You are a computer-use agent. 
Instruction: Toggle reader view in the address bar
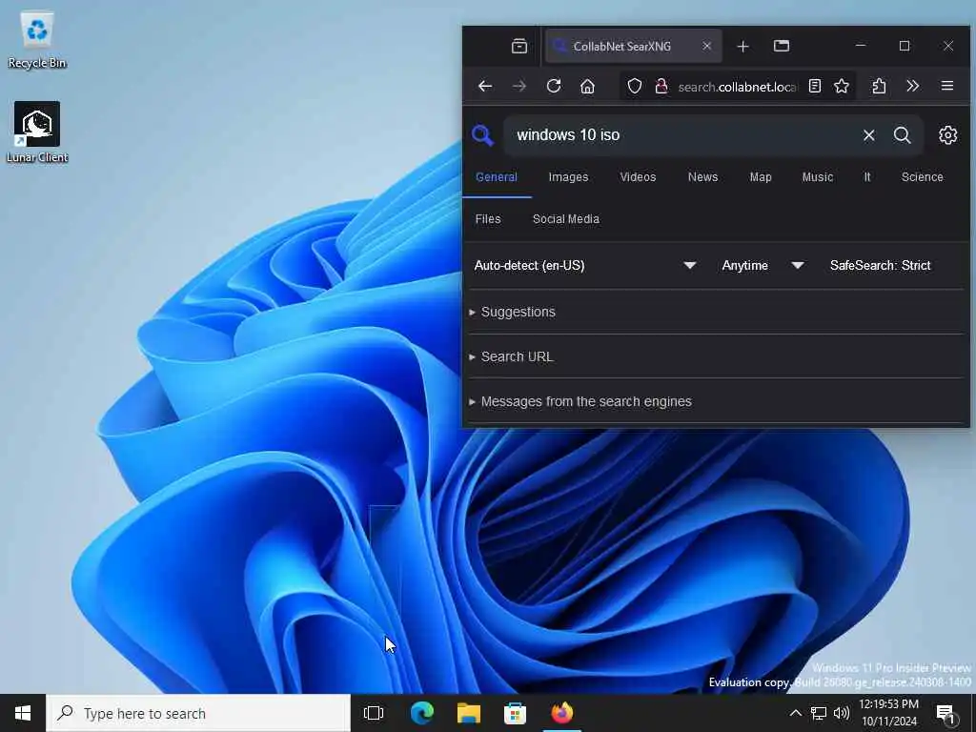click(x=814, y=87)
